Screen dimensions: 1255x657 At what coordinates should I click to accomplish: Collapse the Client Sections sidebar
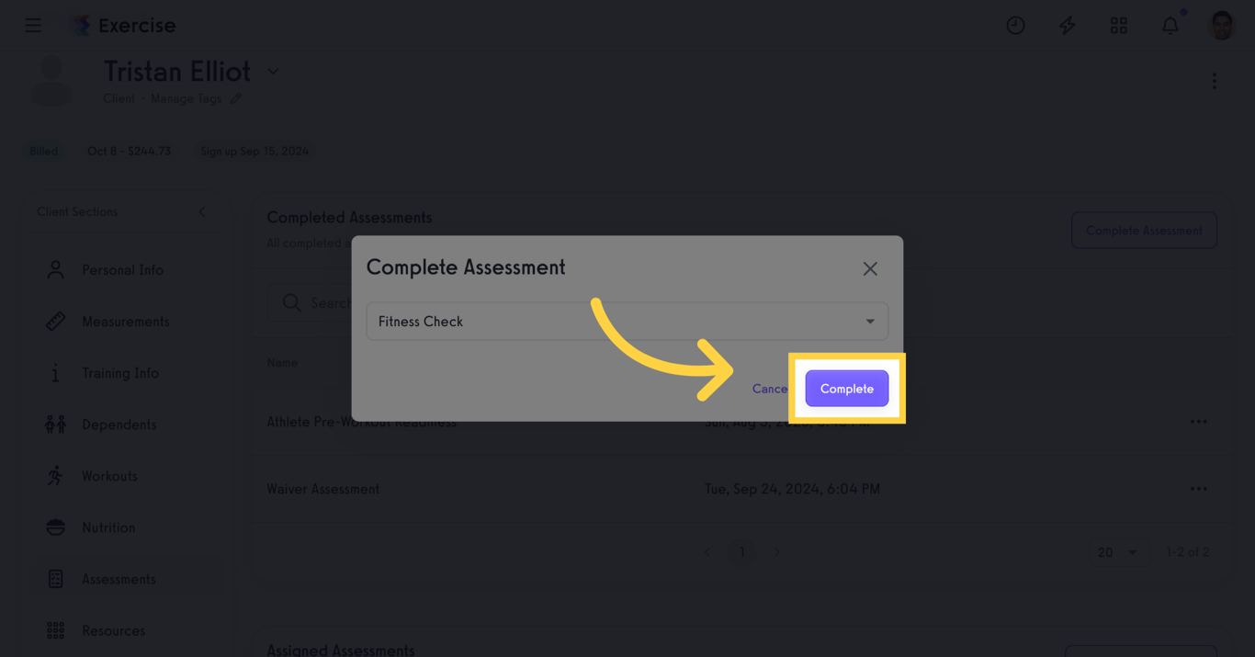coord(202,211)
